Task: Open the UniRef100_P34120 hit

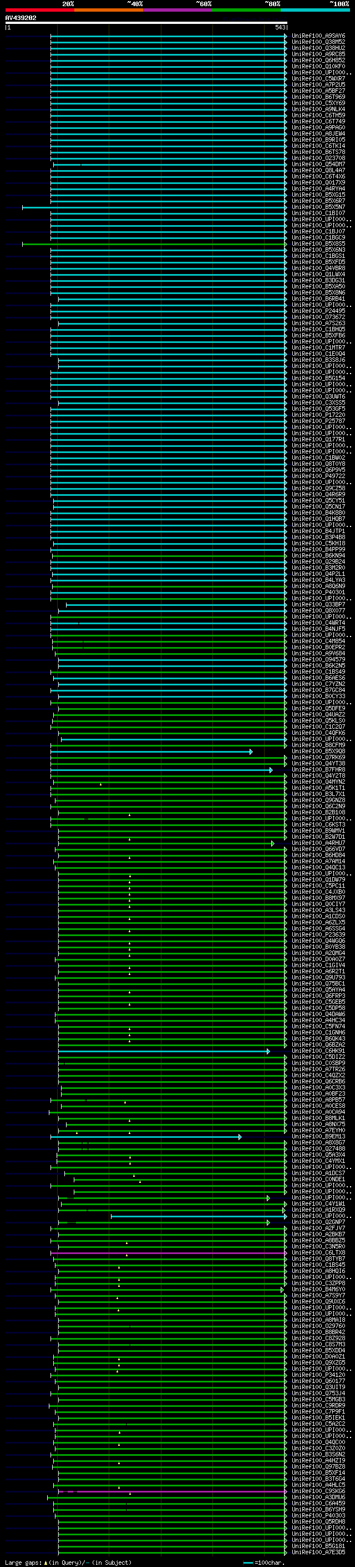Action: (318, 1375)
